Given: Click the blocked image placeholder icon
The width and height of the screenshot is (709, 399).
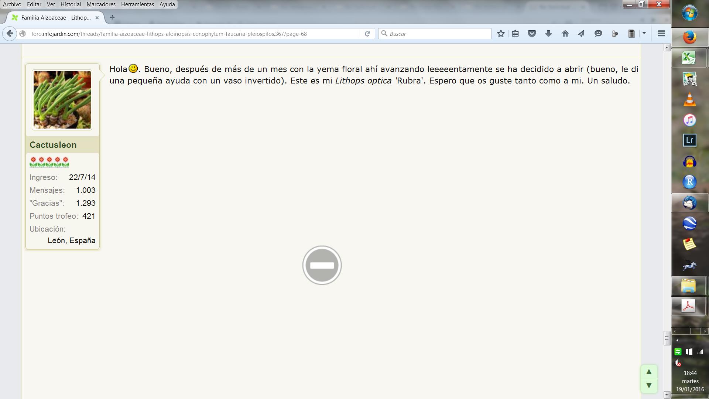Looking at the screenshot, I should 322,265.
